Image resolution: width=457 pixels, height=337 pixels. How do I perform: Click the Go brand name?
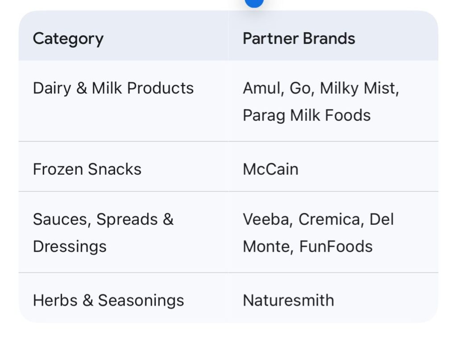click(300, 88)
